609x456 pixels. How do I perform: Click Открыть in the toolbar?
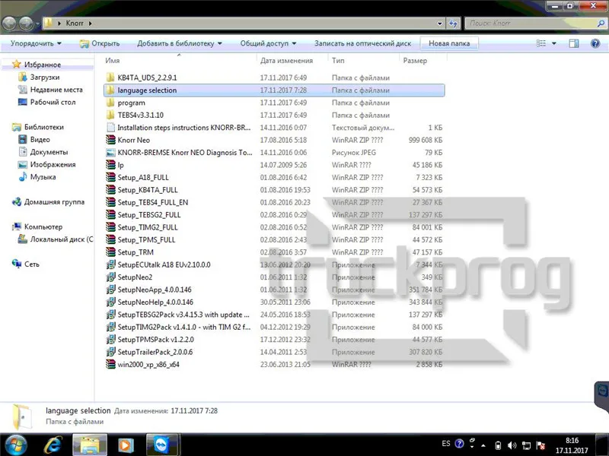100,43
